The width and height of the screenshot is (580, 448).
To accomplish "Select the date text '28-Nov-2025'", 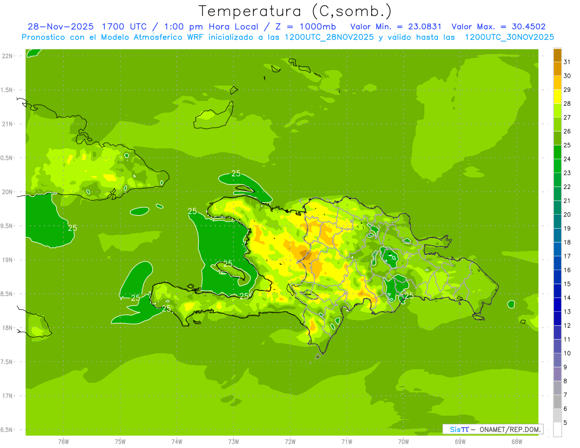I will [x=61, y=27].
